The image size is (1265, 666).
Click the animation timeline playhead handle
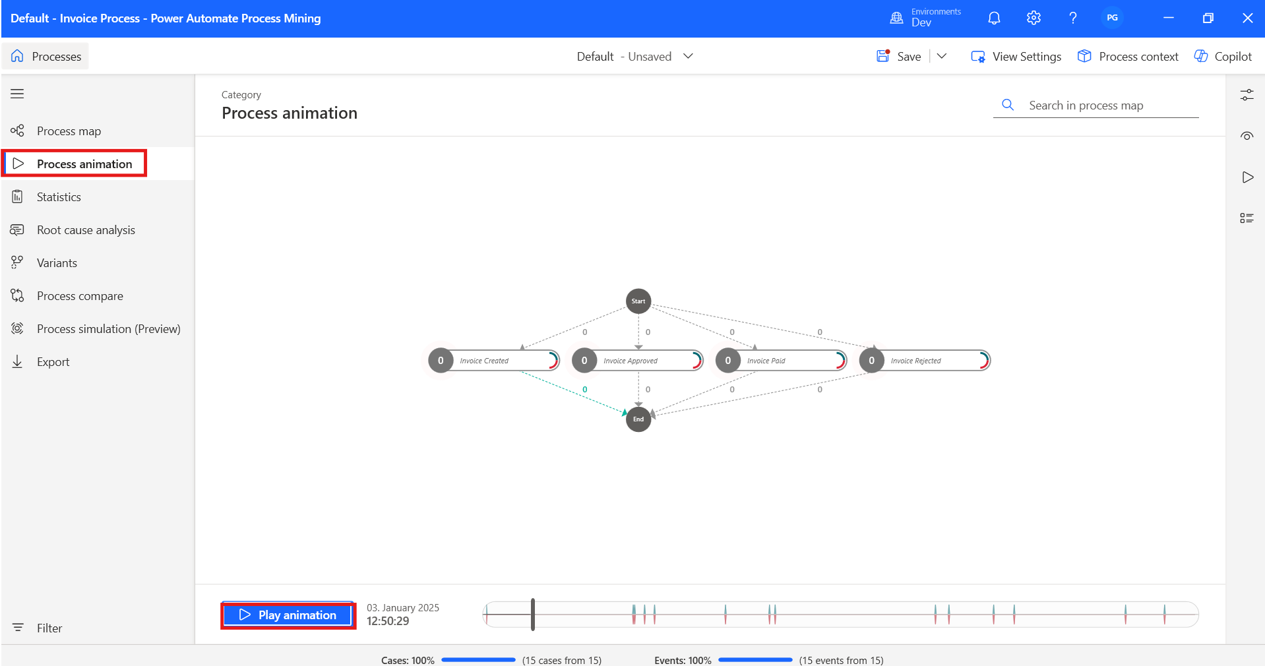pyautogui.click(x=533, y=615)
